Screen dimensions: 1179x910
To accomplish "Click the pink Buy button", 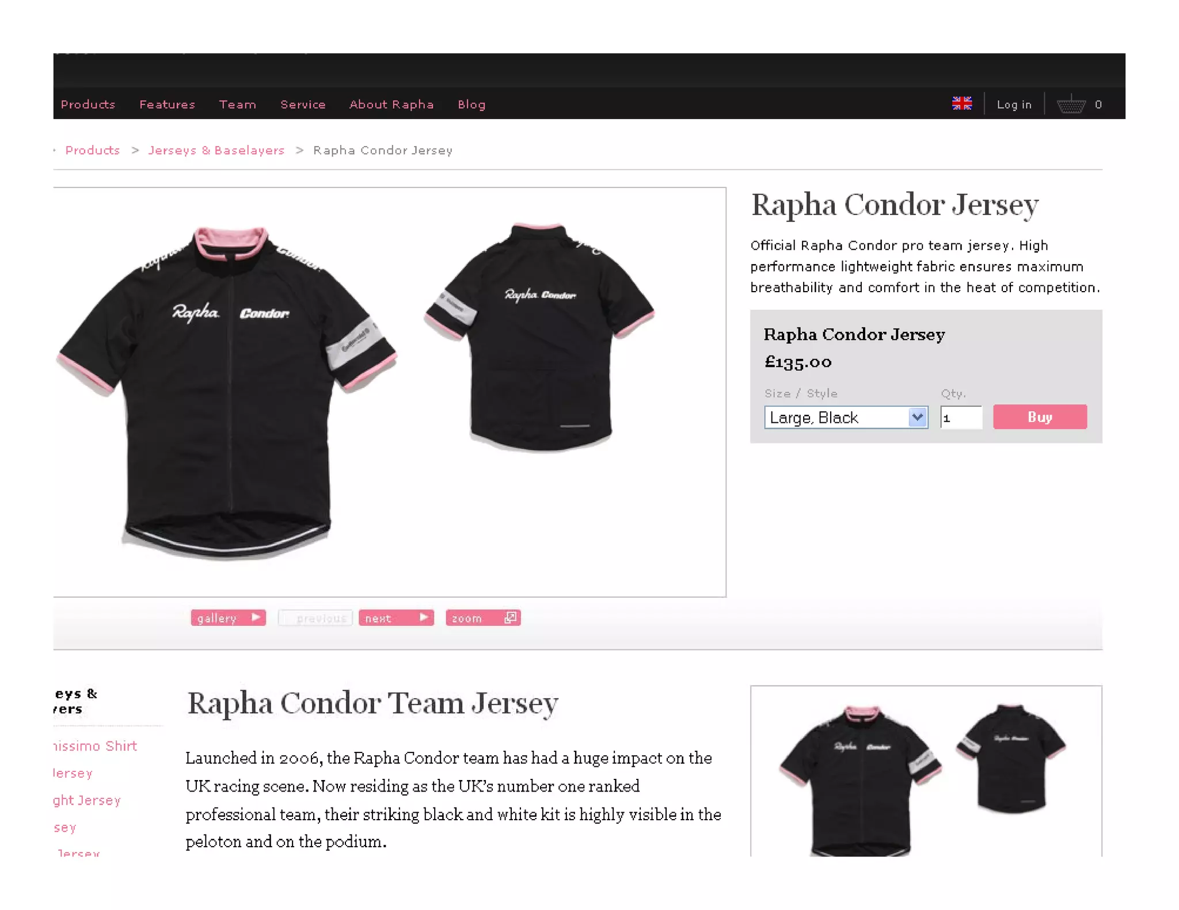I will click(x=1040, y=416).
